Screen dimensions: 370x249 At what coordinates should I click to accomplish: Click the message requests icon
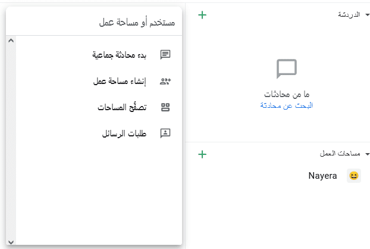(165, 133)
